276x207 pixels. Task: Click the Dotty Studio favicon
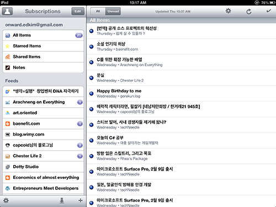8,167
